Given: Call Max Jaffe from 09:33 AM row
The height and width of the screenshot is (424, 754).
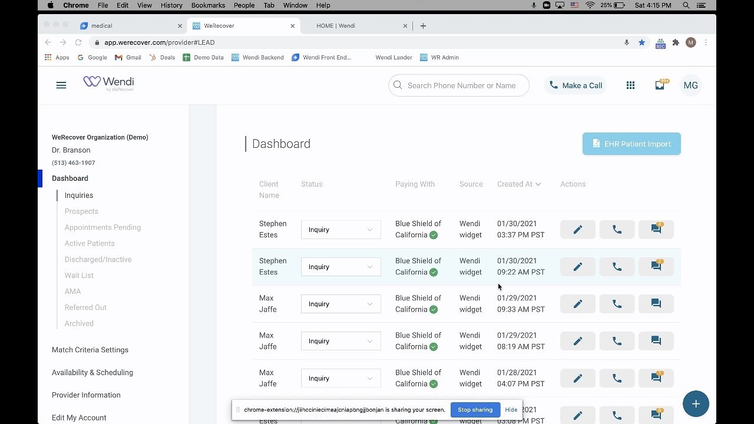Looking at the screenshot, I should tap(617, 304).
